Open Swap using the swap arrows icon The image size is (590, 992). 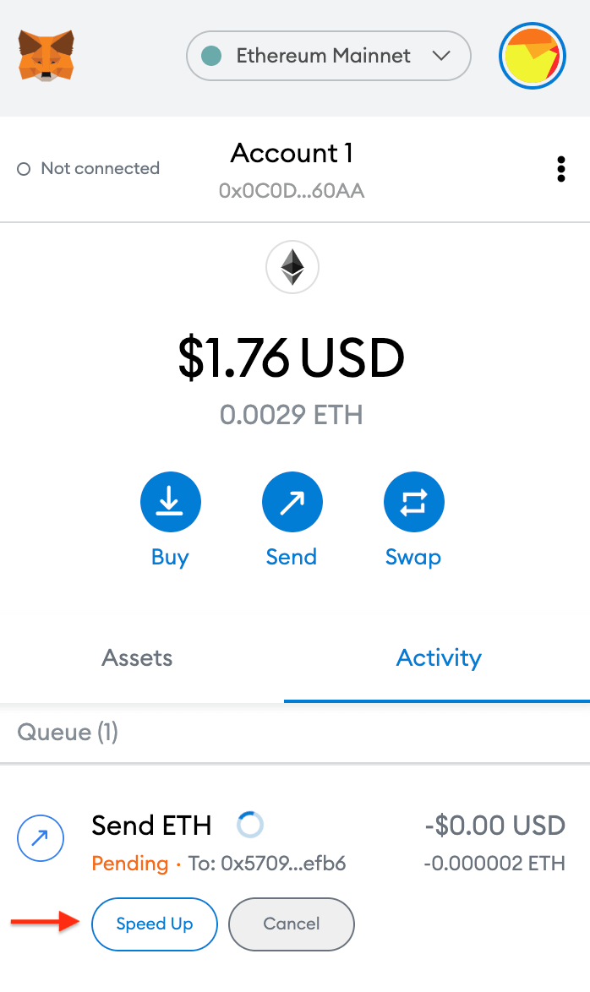[413, 501]
